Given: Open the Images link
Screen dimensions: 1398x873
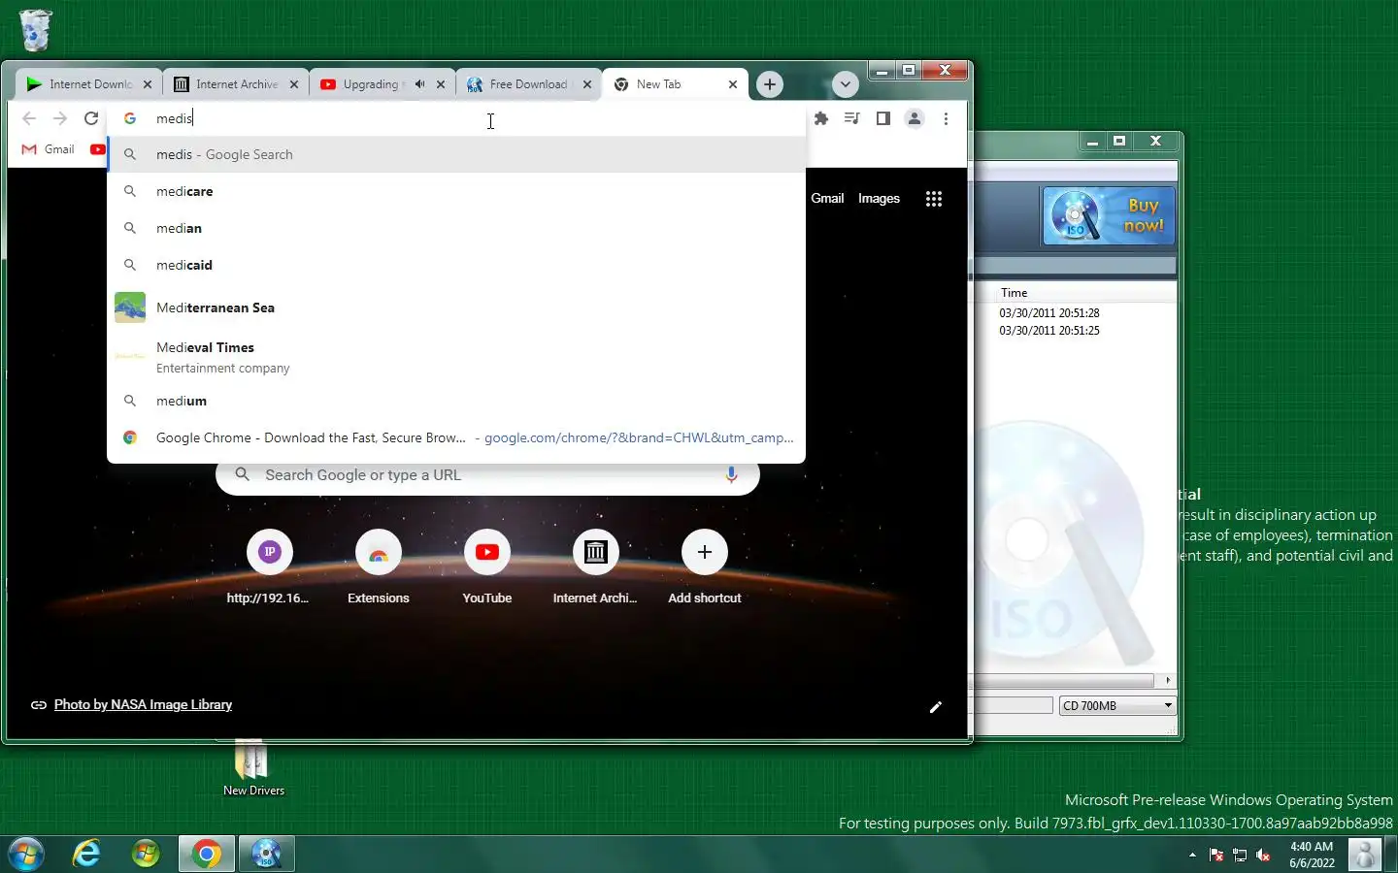Looking at the screenshot, I should click(x=879, y=198).
